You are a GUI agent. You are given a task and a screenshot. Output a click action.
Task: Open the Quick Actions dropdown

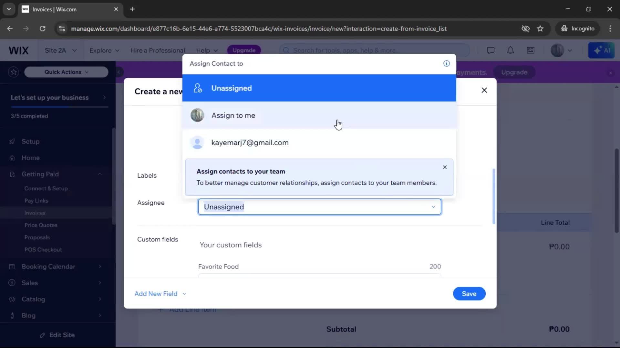pos(66,72)
